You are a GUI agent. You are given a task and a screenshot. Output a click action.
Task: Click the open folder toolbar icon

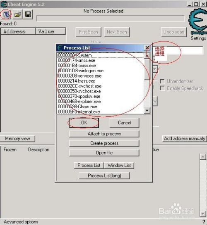coord(17,14)
